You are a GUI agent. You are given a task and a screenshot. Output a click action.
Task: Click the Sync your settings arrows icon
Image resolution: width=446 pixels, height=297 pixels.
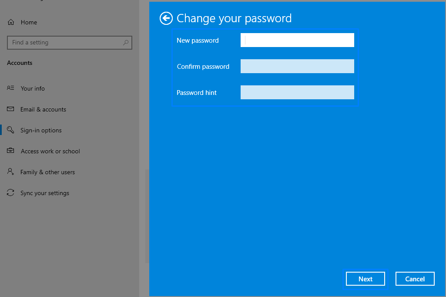pyautogui.click(x=10, y=193)
